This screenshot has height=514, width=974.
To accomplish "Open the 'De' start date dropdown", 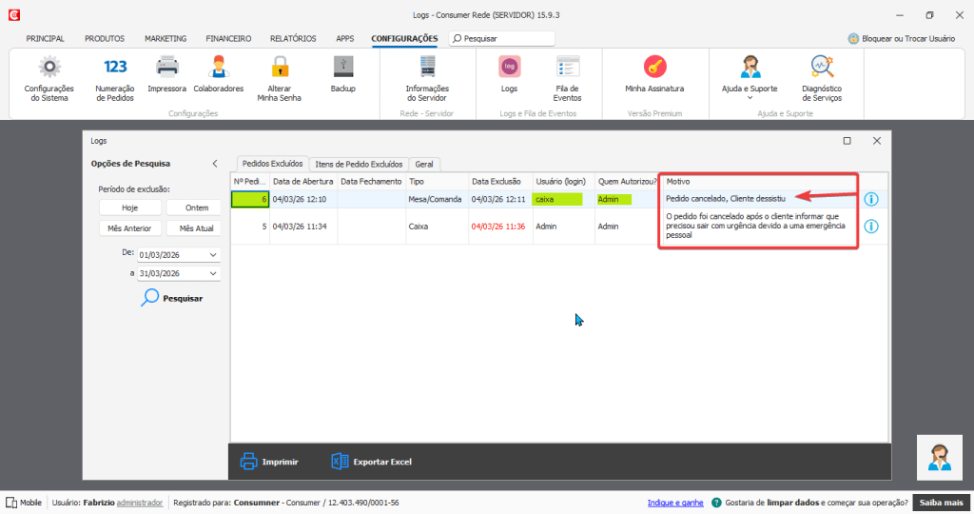I will [213, 255].
